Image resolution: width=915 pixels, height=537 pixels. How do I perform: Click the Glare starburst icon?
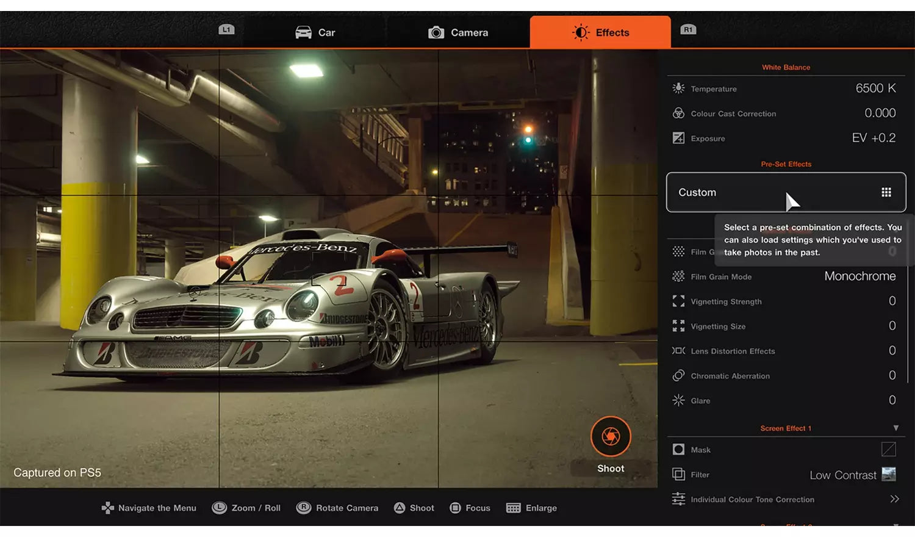click(x=678, y=400)
